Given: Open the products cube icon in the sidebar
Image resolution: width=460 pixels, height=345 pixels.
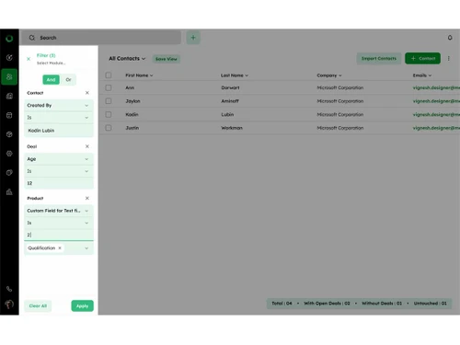Looking at the screenshot, I should pyautogui.click(x=9, y=134).
